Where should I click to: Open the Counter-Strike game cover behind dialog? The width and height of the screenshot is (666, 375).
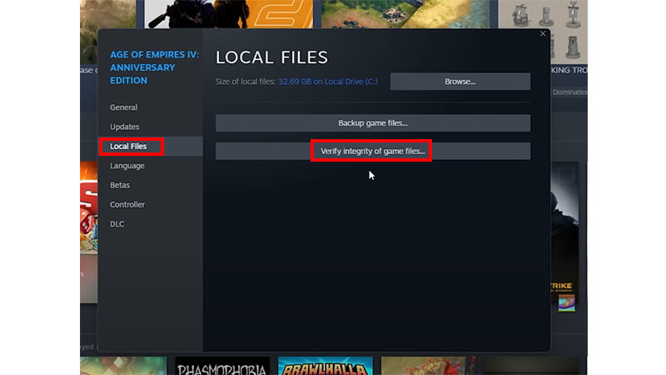pyautogui.click(x=564, y=232)
